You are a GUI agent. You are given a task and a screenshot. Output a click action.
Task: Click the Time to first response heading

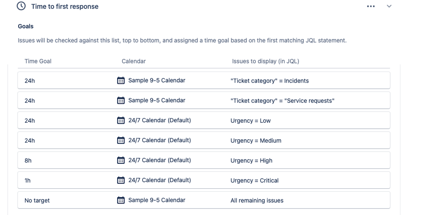(65, 6)
